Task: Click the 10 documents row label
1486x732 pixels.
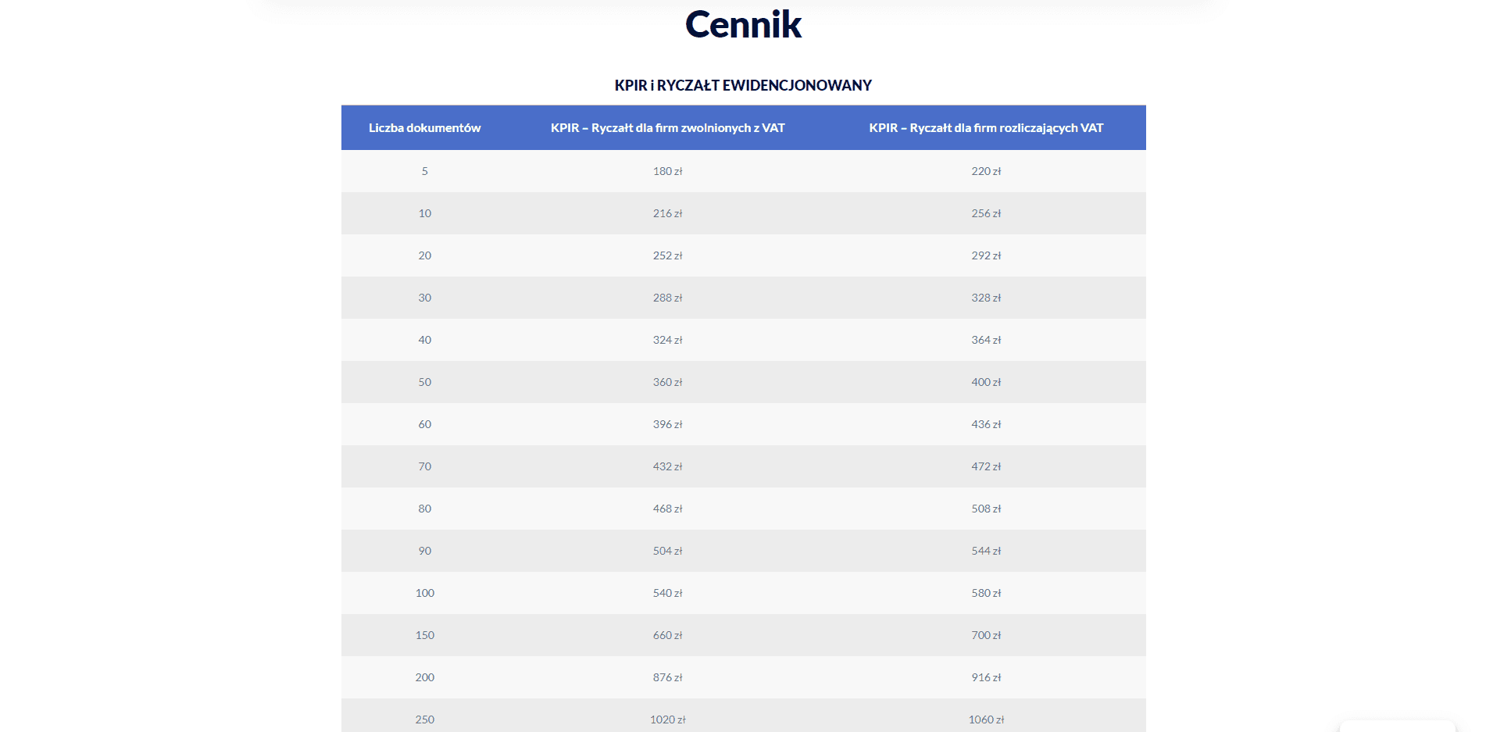Action: point(424,213)
